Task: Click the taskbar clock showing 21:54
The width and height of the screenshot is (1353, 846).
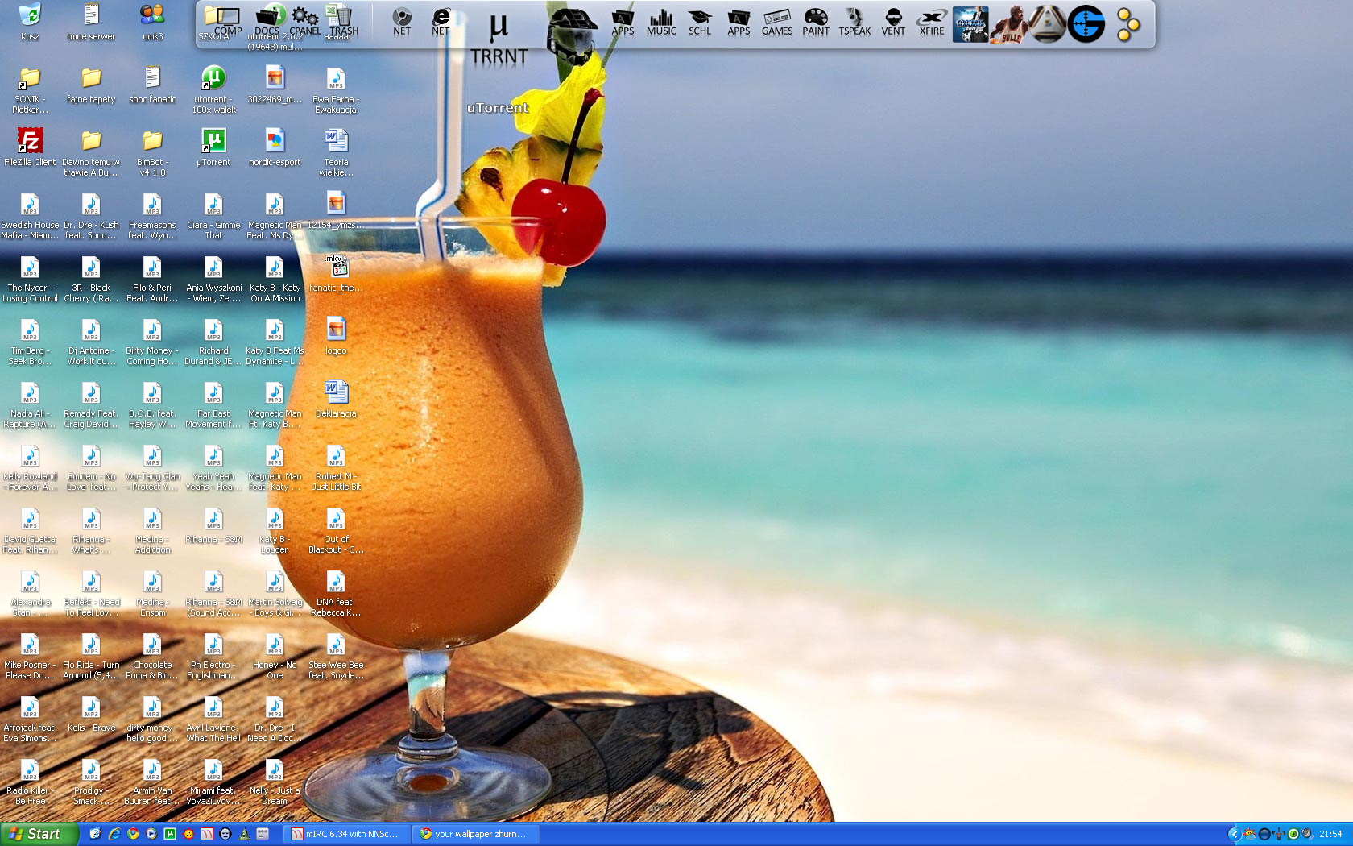Action: 1330,834
